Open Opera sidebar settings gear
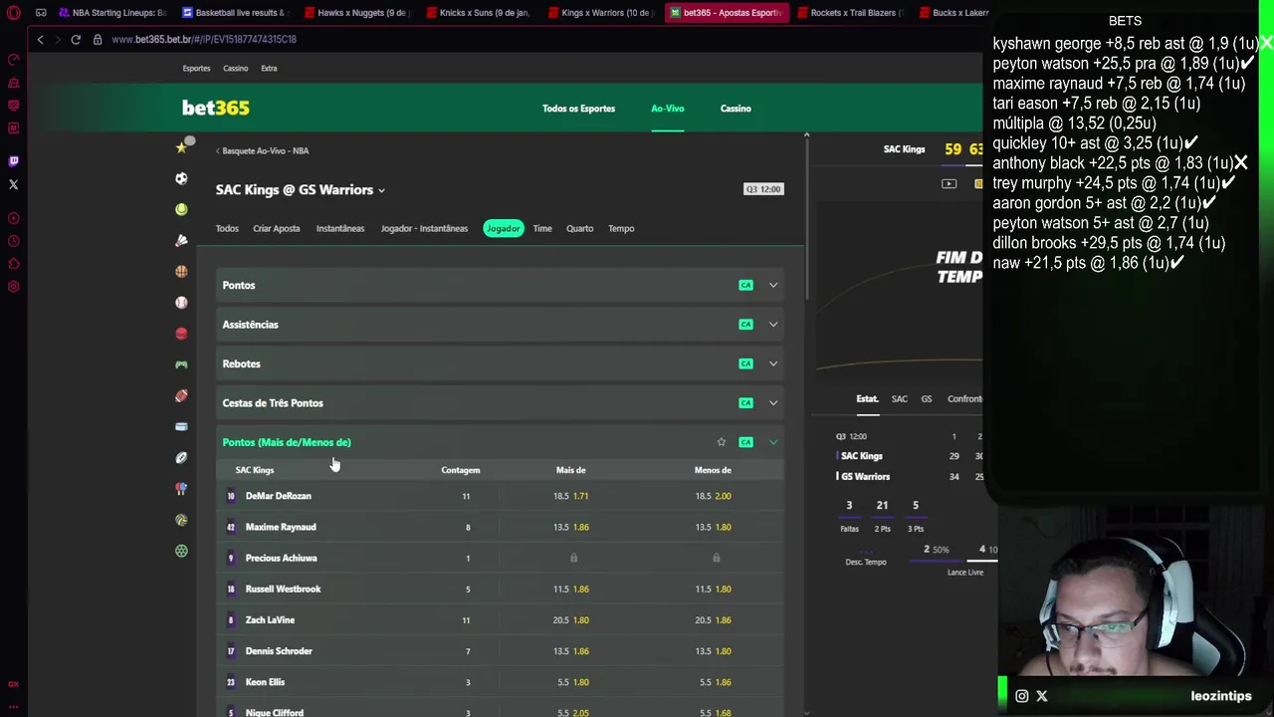Image resolution: width=1274 pixels, height=717 pixels. tap(13, 287)
